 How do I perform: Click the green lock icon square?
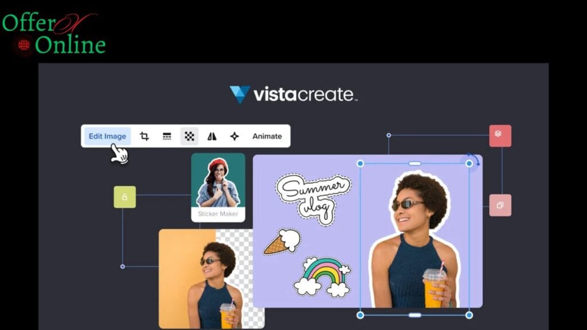124,197
